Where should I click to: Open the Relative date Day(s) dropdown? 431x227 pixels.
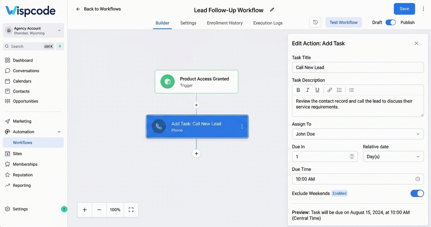393,157
